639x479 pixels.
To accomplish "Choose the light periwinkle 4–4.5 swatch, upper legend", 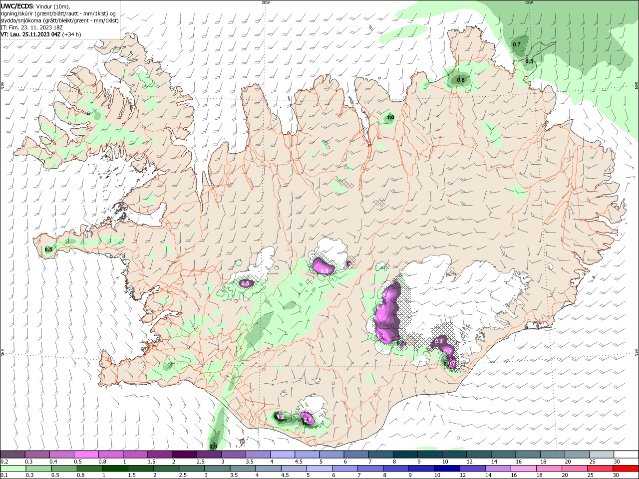I will 282,455.
